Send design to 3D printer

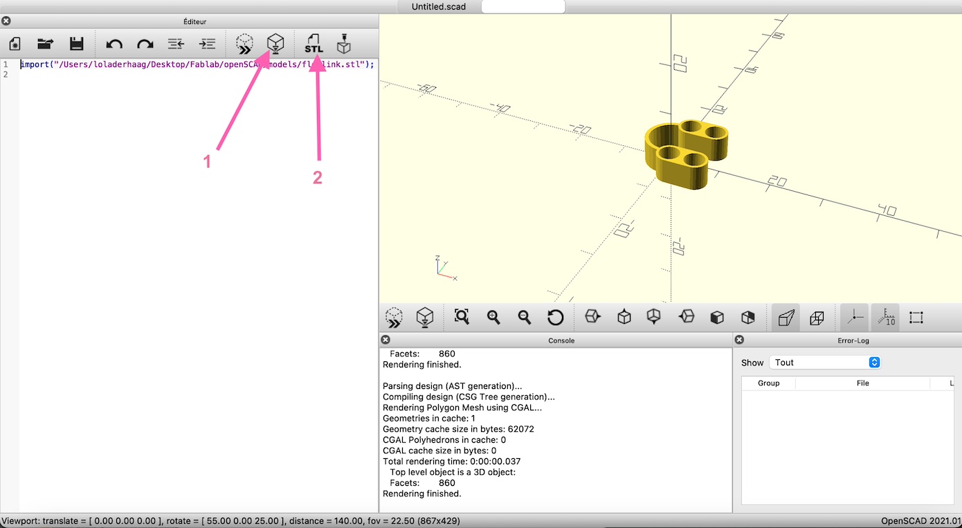(344, 44)
